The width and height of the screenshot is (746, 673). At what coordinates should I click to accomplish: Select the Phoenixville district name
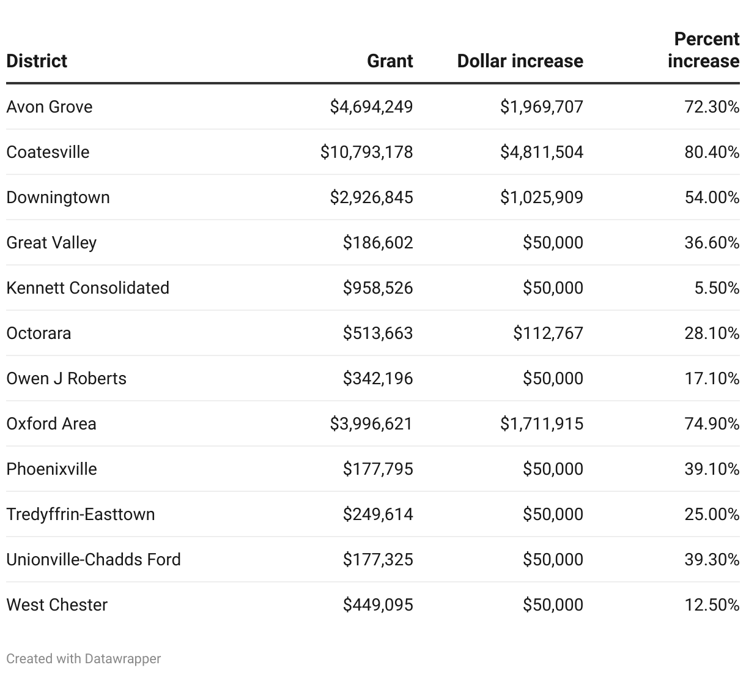tap(52, 469)
